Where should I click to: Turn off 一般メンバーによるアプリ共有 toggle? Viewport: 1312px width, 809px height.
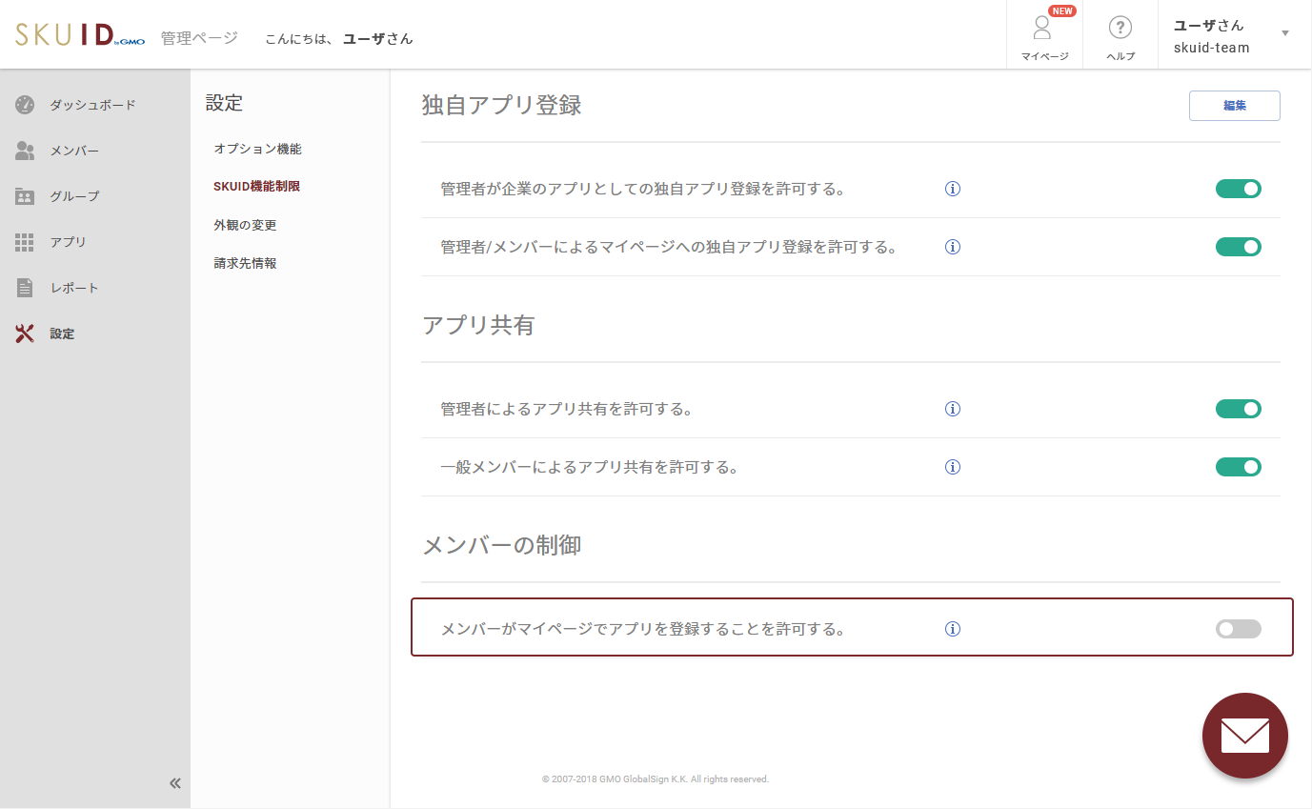coord(1238,467)
